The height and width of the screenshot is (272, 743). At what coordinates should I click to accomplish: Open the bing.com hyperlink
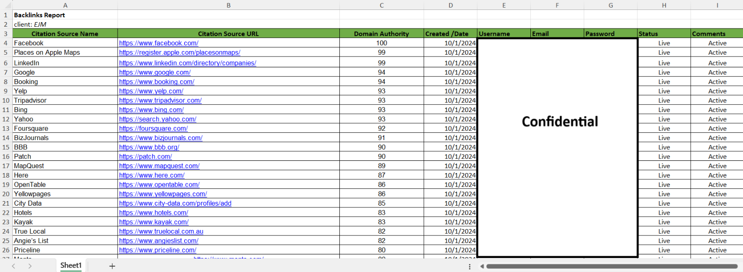[x=151, y=110]
